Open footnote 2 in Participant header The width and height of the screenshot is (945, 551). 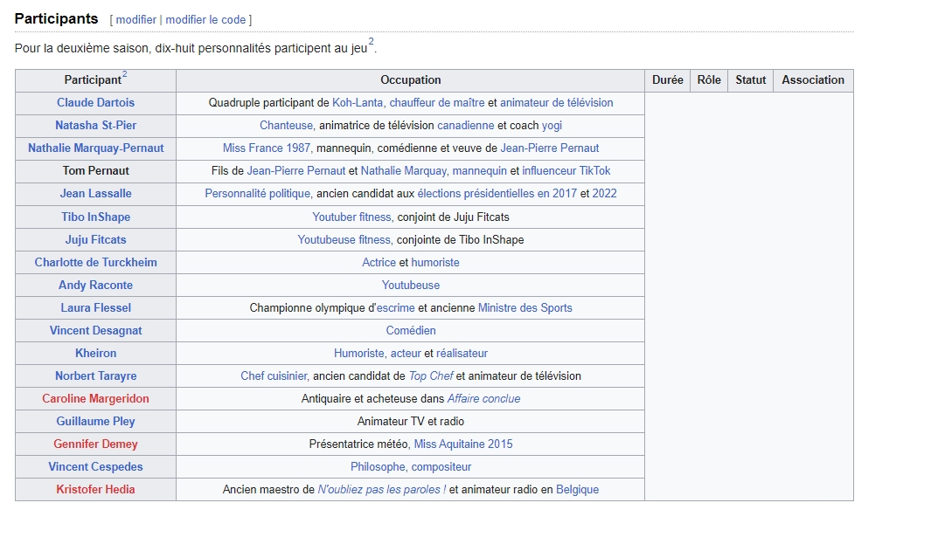click(x=125, y=74)
